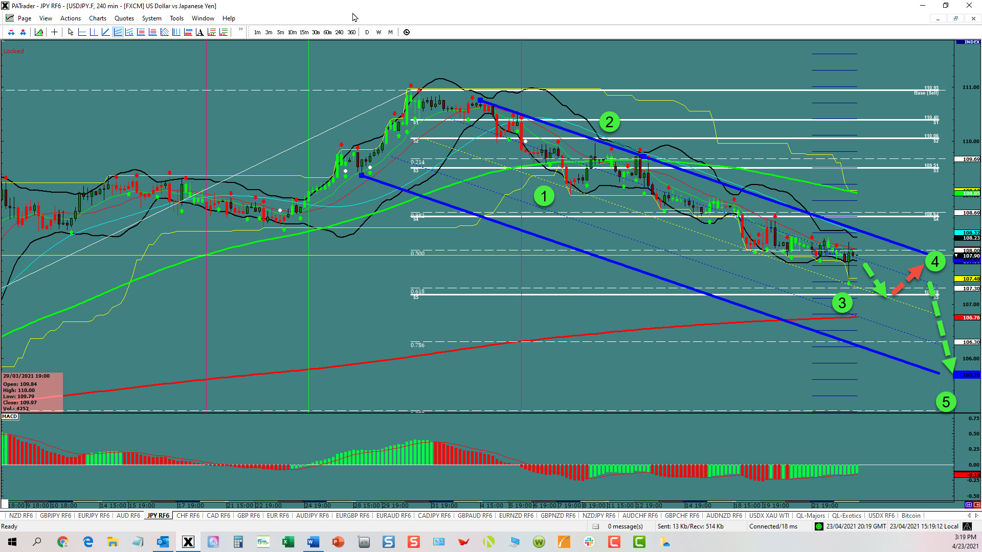Switch to the GBPAUD RF6 tab
The width and height of the screenshot is (982, 552).
(x=475, y=516)
